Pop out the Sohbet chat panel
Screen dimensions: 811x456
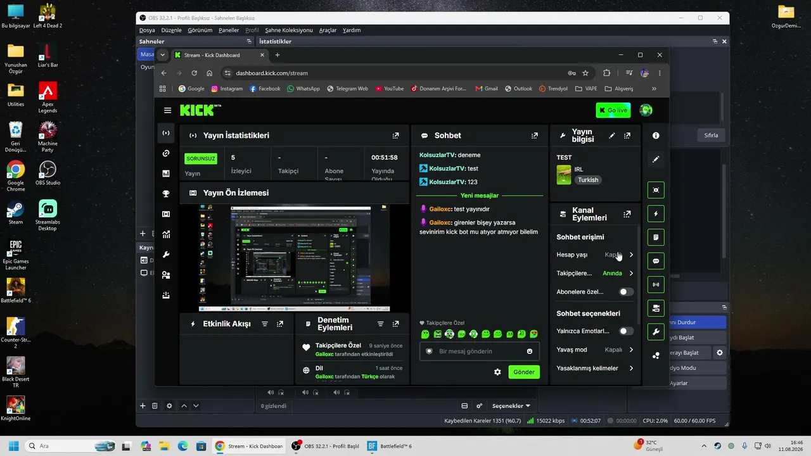pos(535,136)
